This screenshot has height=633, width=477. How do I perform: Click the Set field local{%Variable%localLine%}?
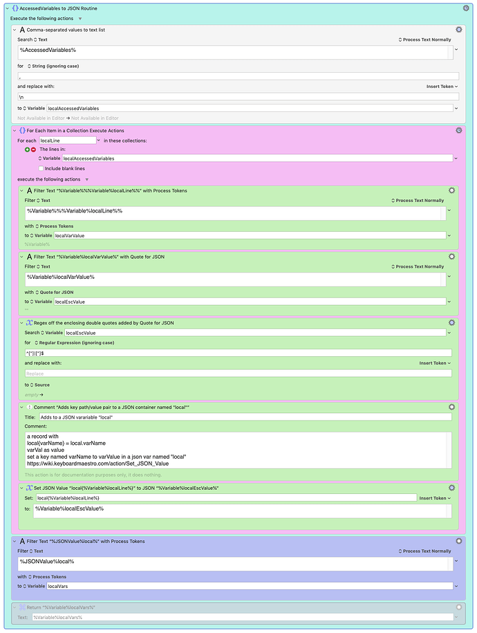[226, 498]
